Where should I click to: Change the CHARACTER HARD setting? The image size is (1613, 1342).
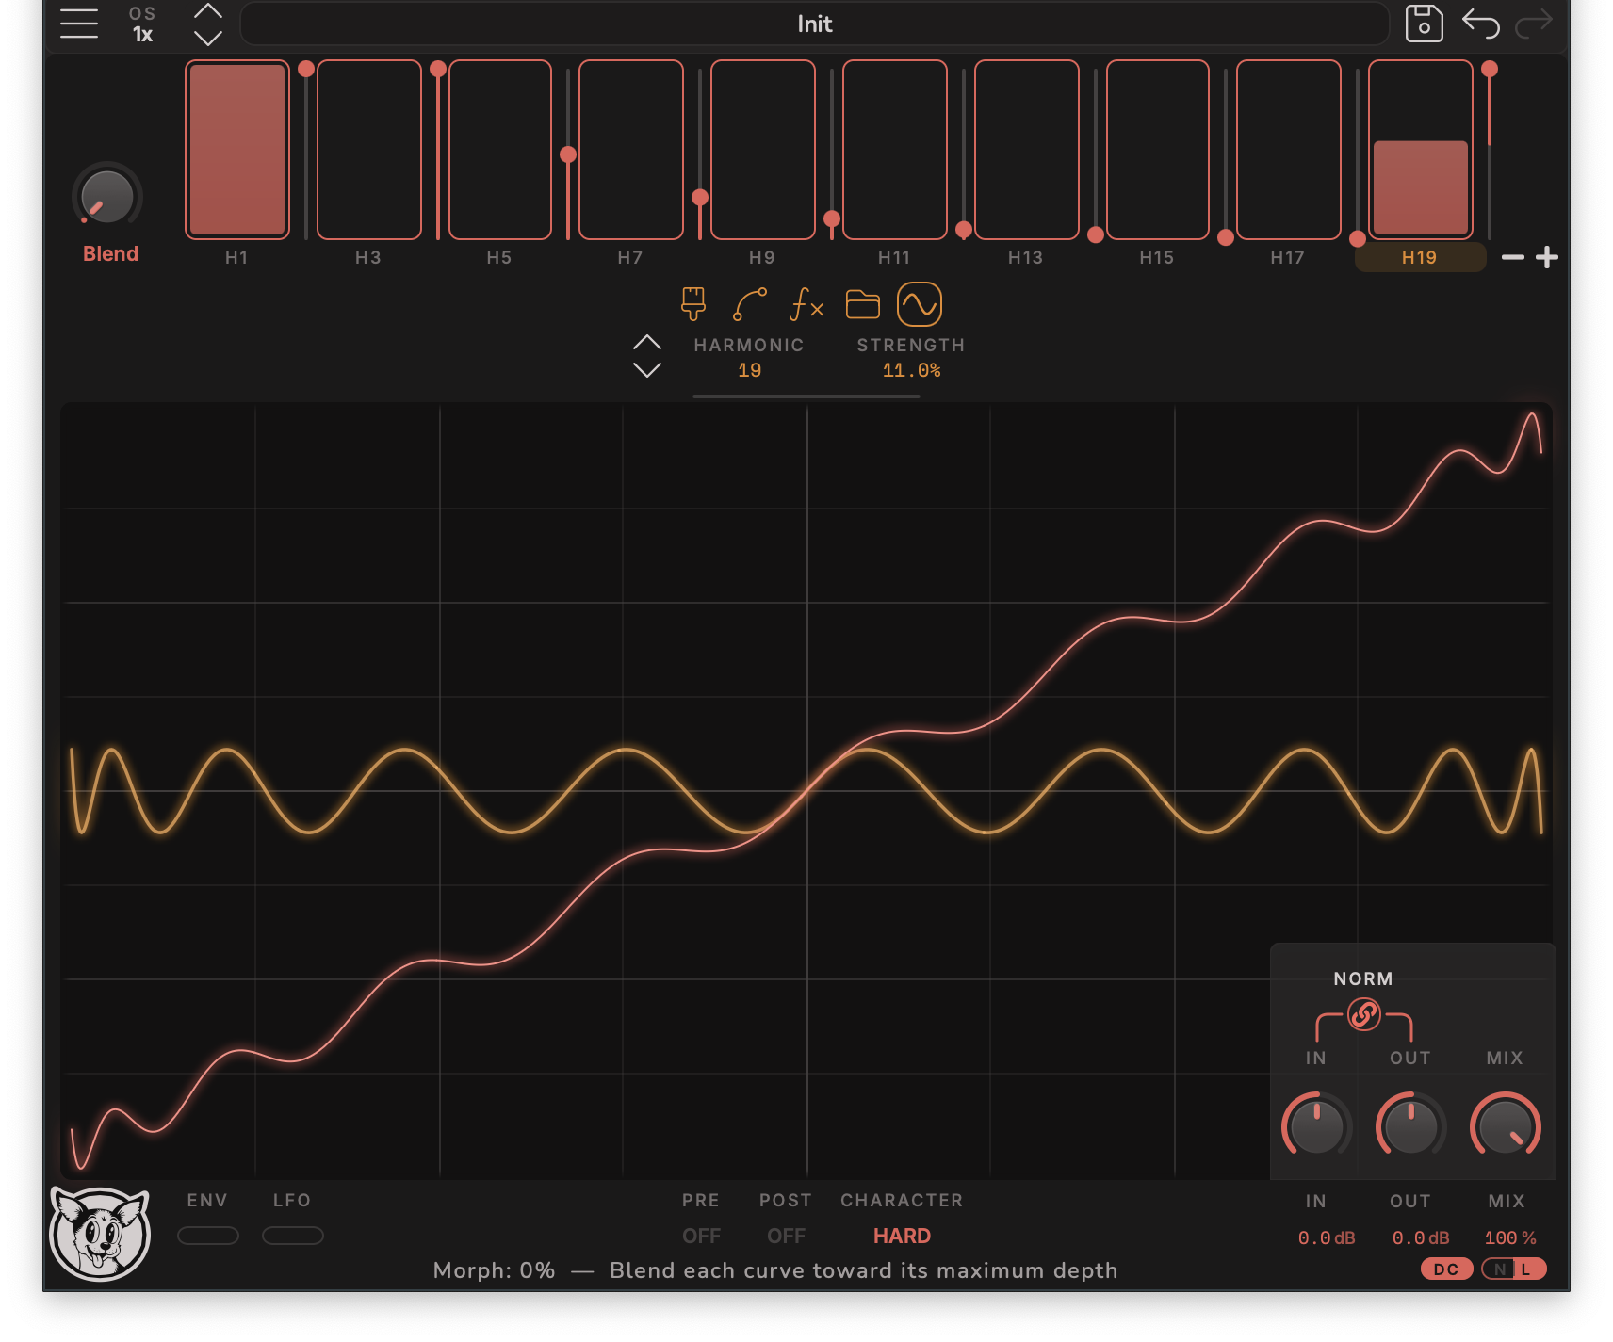tap(902, 1236)
